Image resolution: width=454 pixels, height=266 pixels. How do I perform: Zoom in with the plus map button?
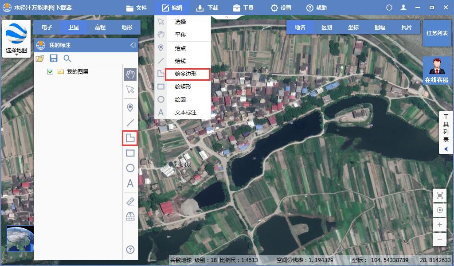pos(439,225)
